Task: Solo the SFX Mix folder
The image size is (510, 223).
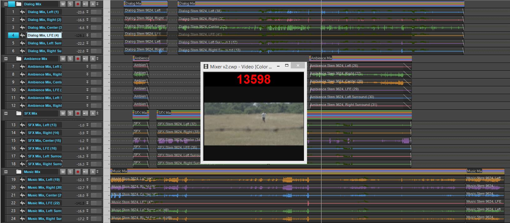Action: tap(70, 113)
